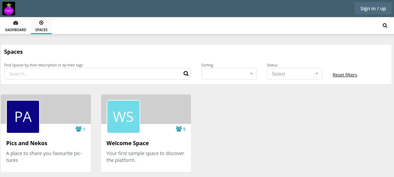Click the members icon on Pics and Nekos

(79, 129)
